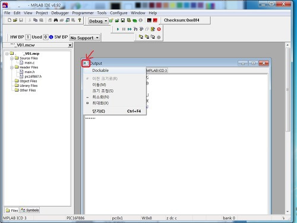Switch to the Symbols tab in project panel
The image size is (297, 223).
click(30, 210)
